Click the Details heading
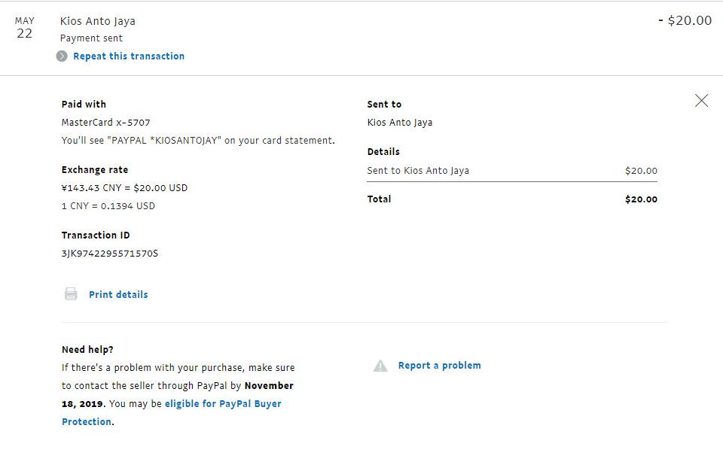The height and width of the screenshot is (474, 723). [x=383, y=151]
